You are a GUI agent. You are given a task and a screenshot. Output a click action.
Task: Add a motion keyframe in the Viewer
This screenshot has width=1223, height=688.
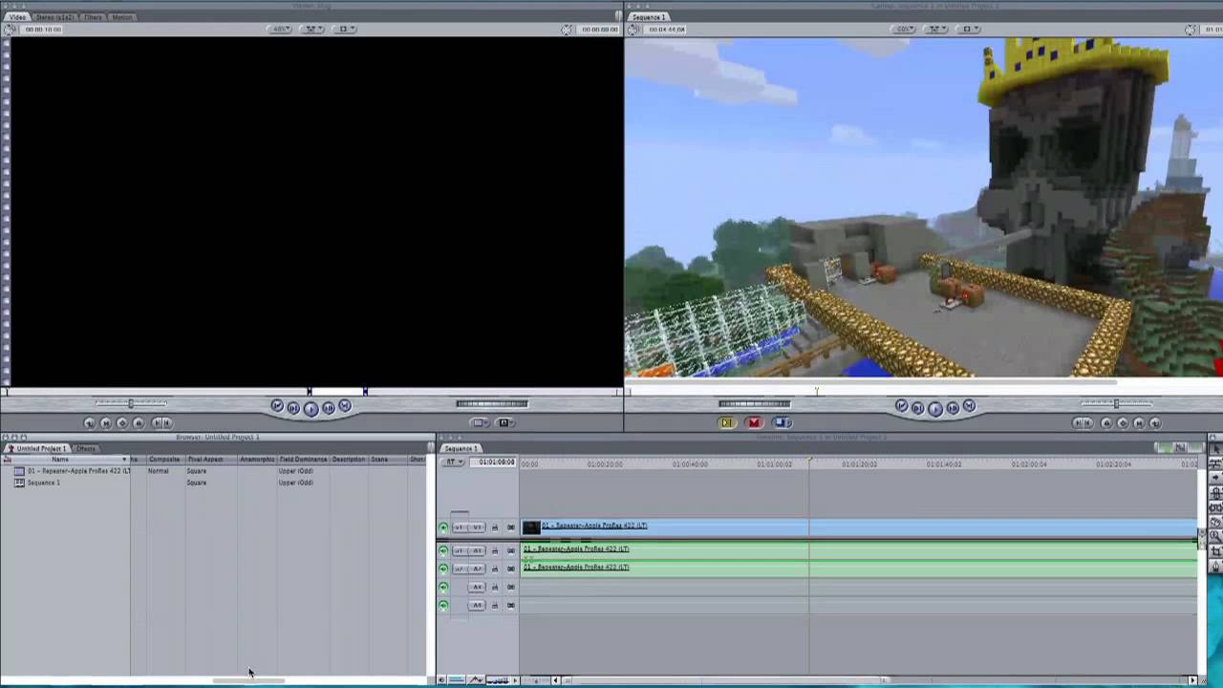click(121, 423)
